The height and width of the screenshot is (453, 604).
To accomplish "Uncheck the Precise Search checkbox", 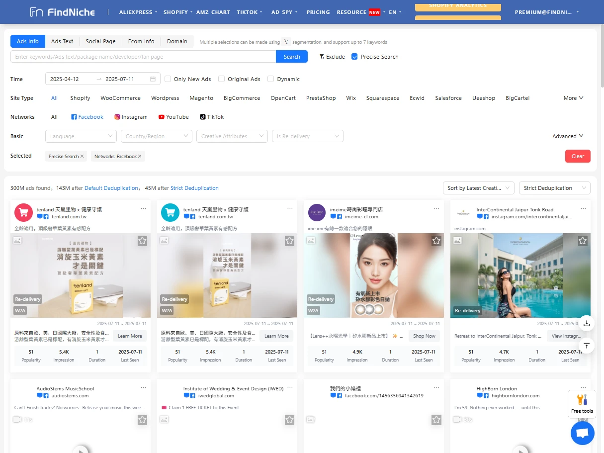I will click(x=354, y=57).
